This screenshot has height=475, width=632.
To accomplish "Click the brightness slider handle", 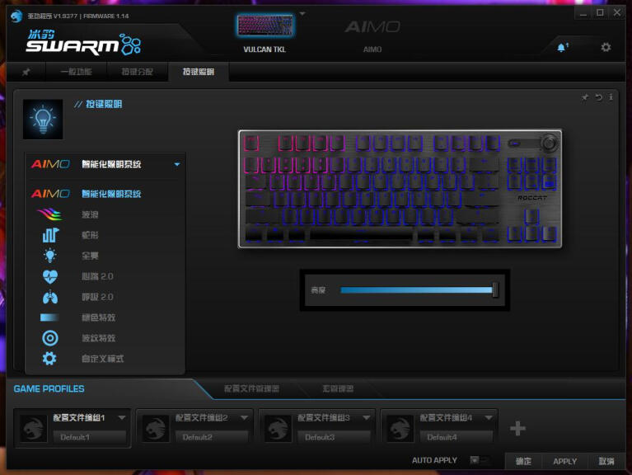I will tap(495, 289).
